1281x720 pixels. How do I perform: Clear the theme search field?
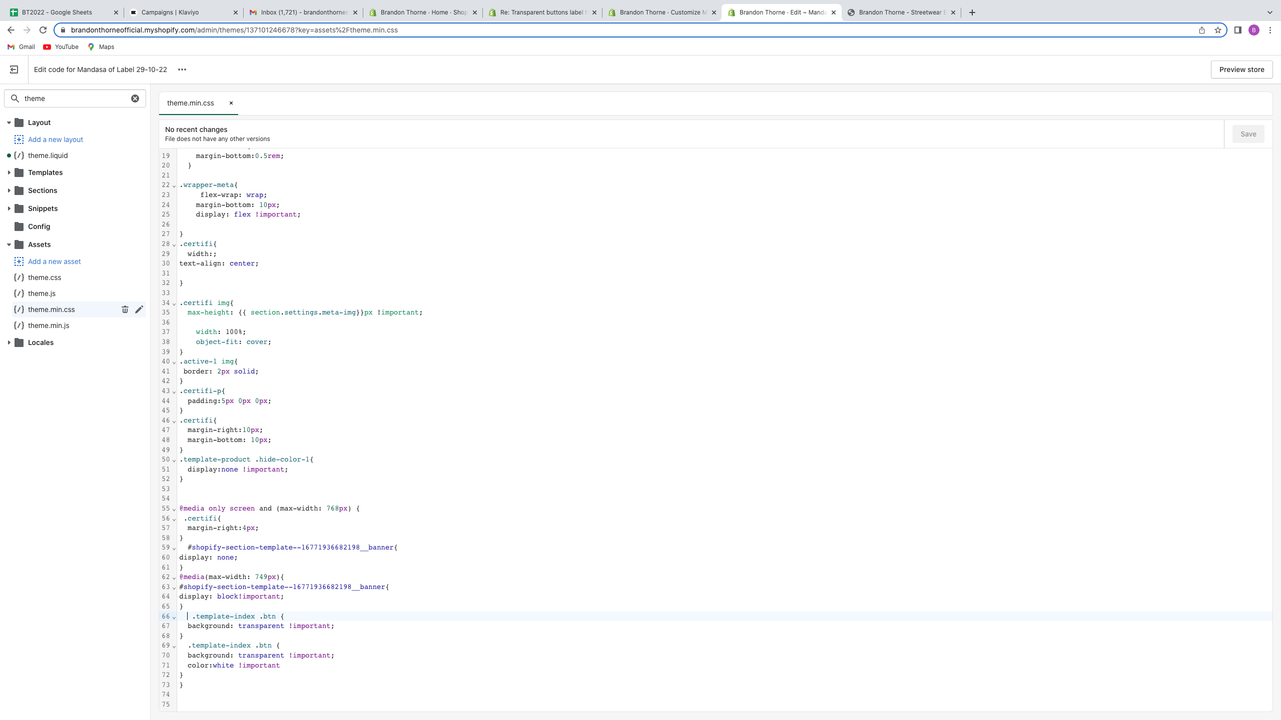pos(135,98)
